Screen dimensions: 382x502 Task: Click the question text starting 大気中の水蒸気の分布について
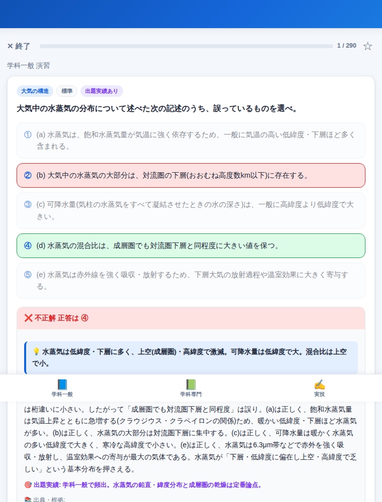(157, 108)
